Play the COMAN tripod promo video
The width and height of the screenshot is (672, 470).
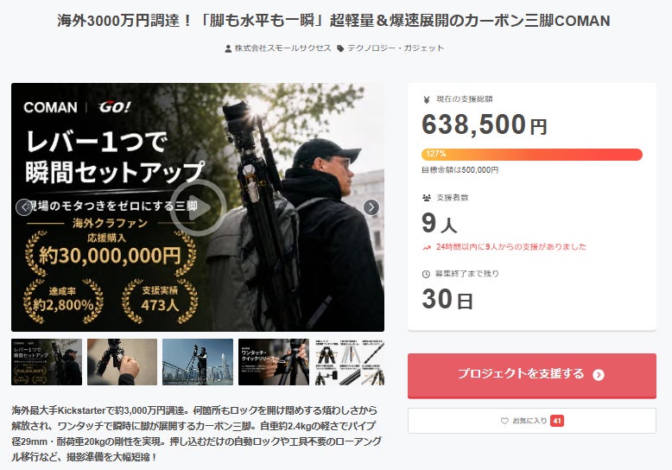pos(198,207)
